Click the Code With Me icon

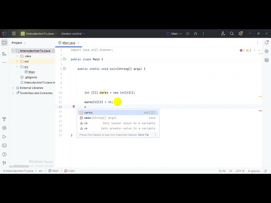pyautogui.click(x=223, y=33)
